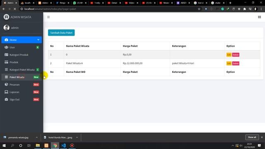The width and height of the screenshot is (265, 149).
Task: Expand the Home menu chevron
Action: coord(39,40)
